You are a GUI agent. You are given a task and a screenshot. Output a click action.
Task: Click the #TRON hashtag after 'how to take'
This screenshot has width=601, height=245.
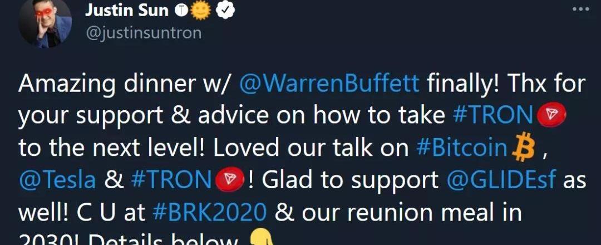(492, 115)
